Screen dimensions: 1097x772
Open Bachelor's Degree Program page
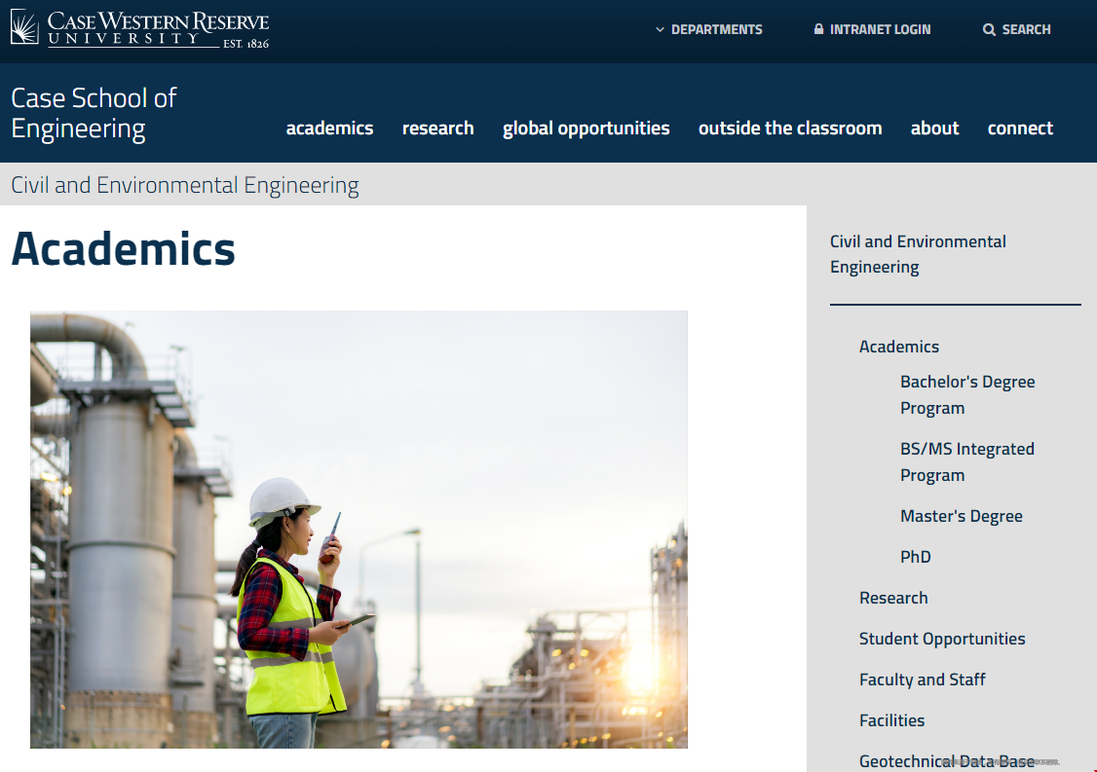click(x=966, y=394)
